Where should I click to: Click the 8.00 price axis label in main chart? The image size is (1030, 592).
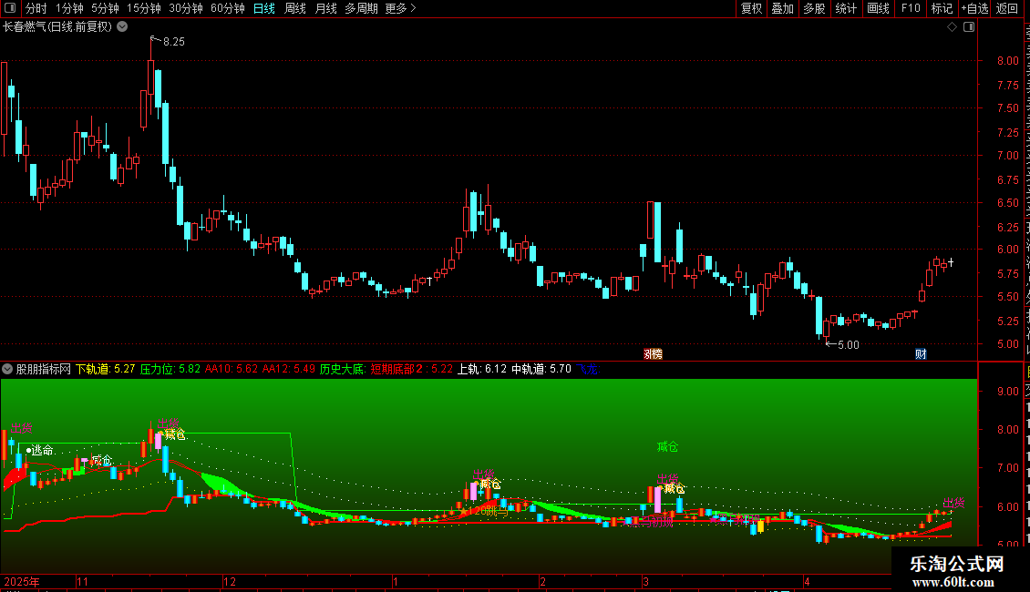point(1007,60)
